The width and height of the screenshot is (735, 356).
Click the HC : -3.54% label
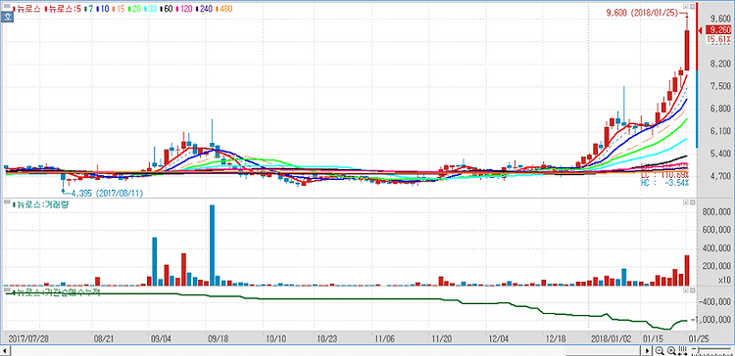(665, 182)
